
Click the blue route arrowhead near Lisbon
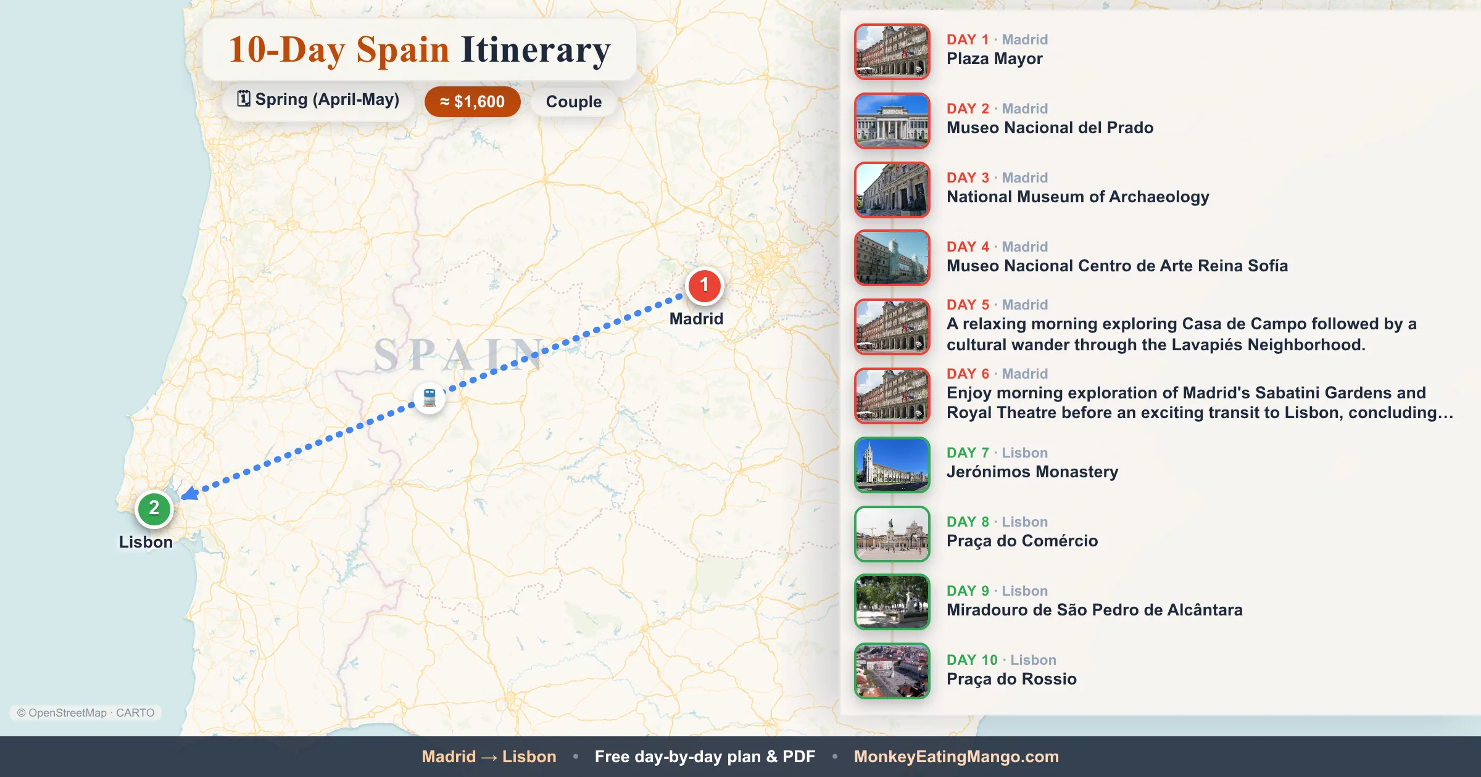(190, 493)
